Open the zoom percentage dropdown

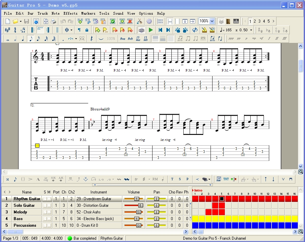click(x=212, y=21)
